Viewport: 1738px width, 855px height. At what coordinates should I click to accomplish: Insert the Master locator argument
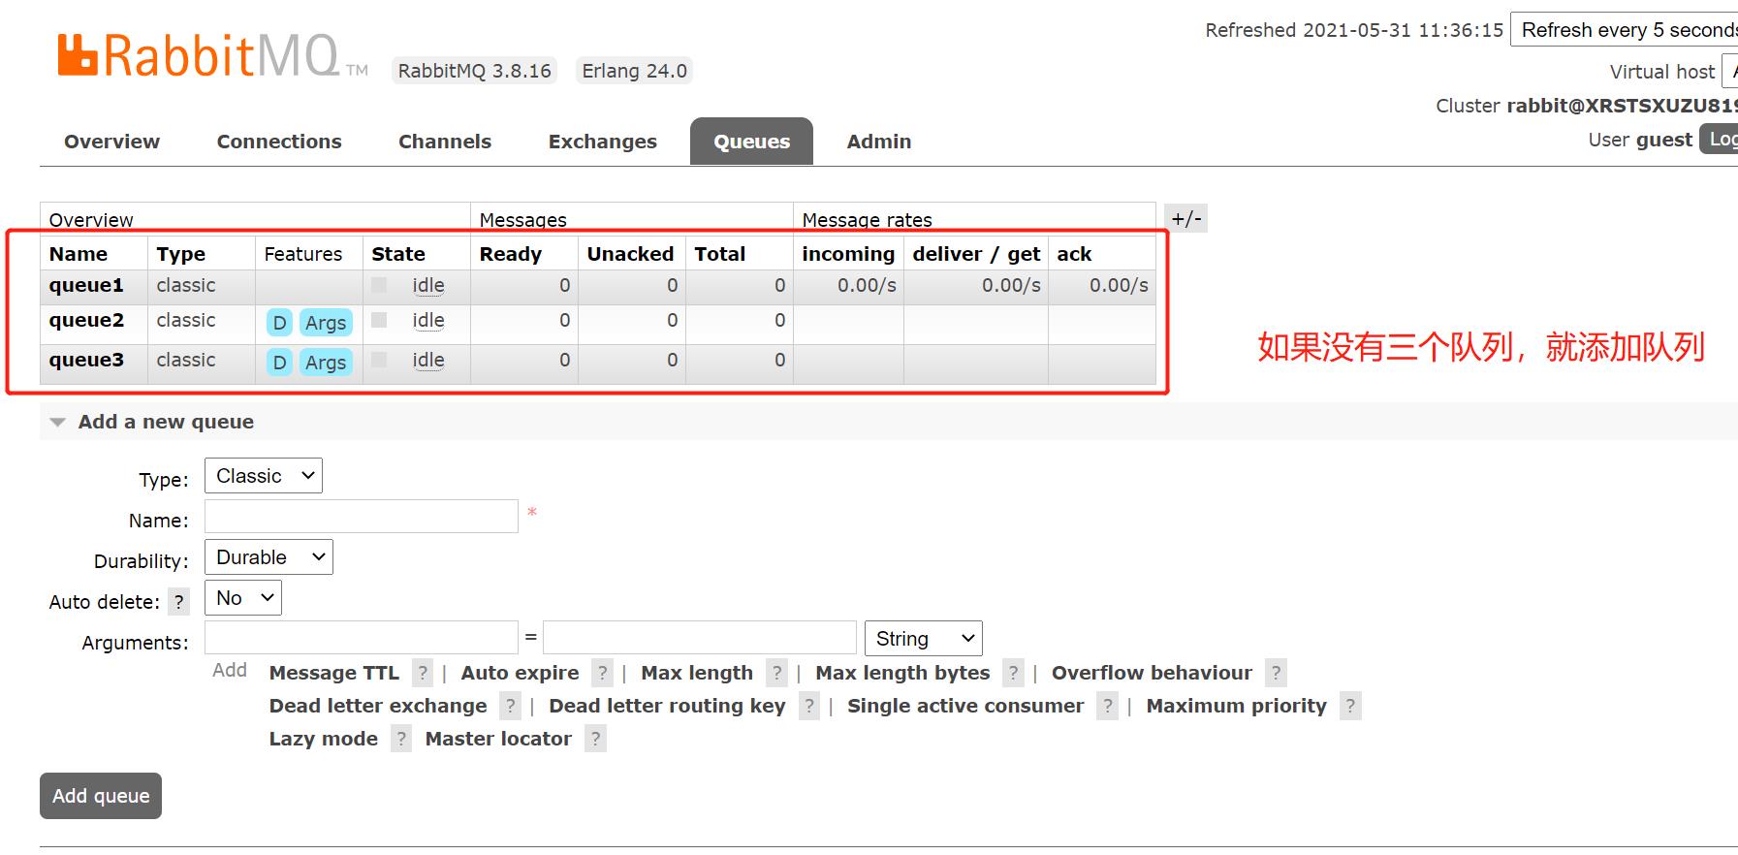click(x=498, y=739)
